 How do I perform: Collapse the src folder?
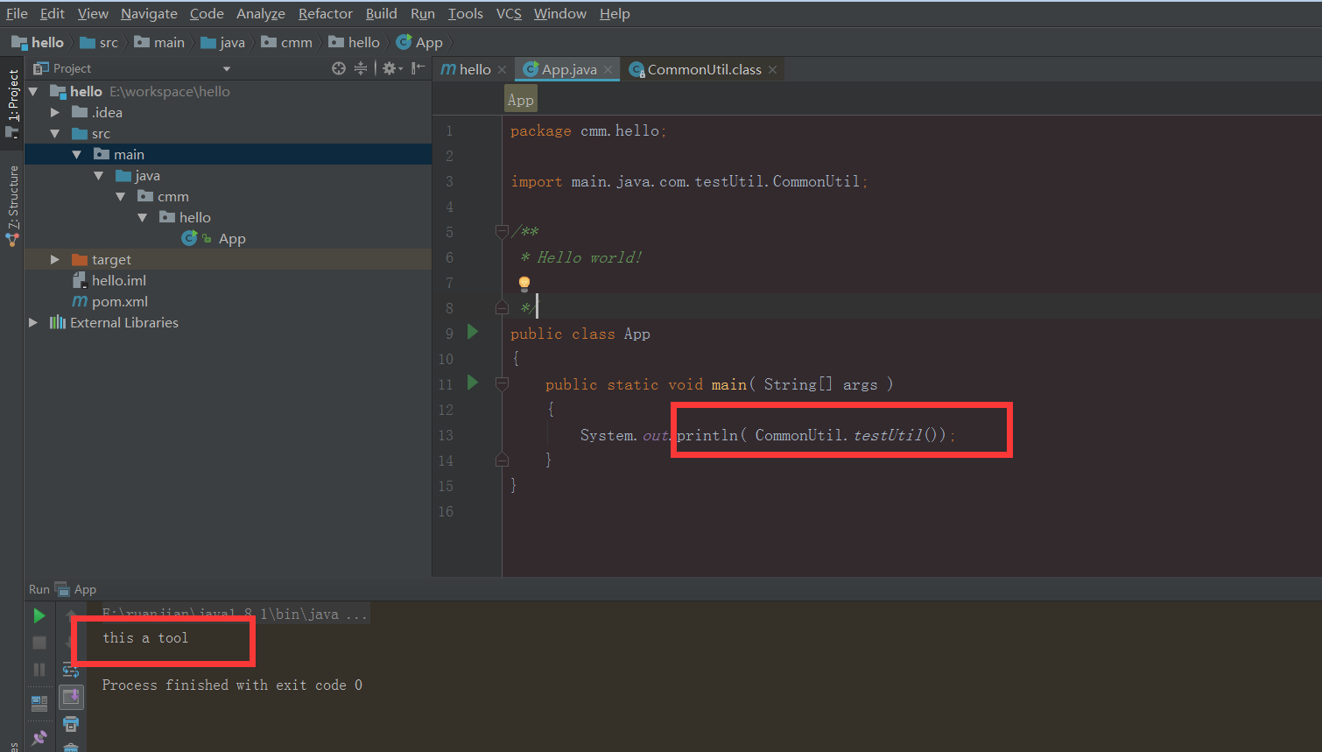(55, 133)
